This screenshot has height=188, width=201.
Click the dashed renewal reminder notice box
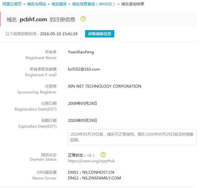point(132,137)
